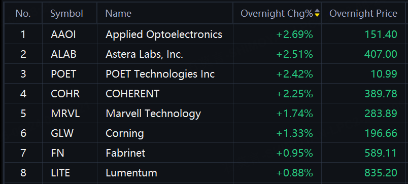The height and width of the screenshot is (184, 408).
Task: Click the +2.51% change for ALAB
Action: coord(294,54)
